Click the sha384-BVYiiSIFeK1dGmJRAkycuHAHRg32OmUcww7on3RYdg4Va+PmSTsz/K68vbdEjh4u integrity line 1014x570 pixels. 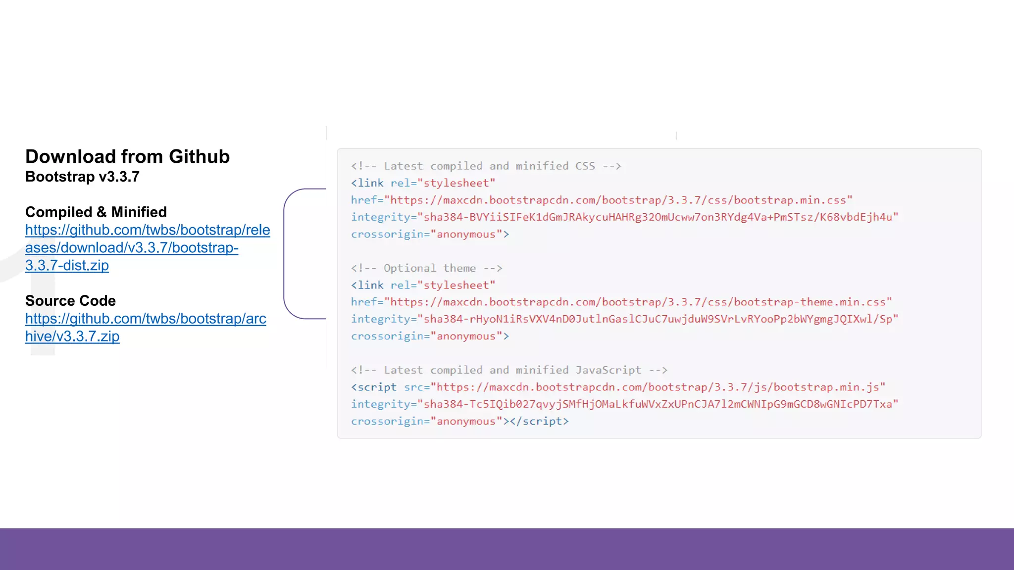pos(624,217)
